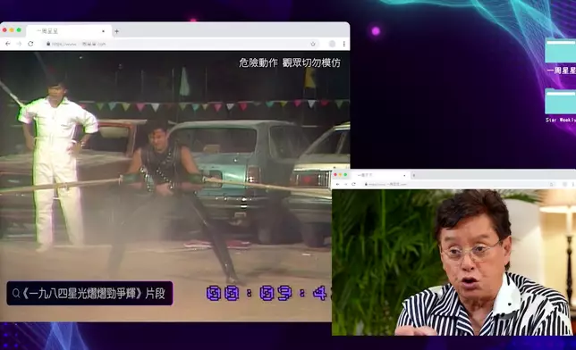Viewport: 576px width, 350px height.
Task: Bookmark the page with large window's star icon
Action: (x=313, y=44)
